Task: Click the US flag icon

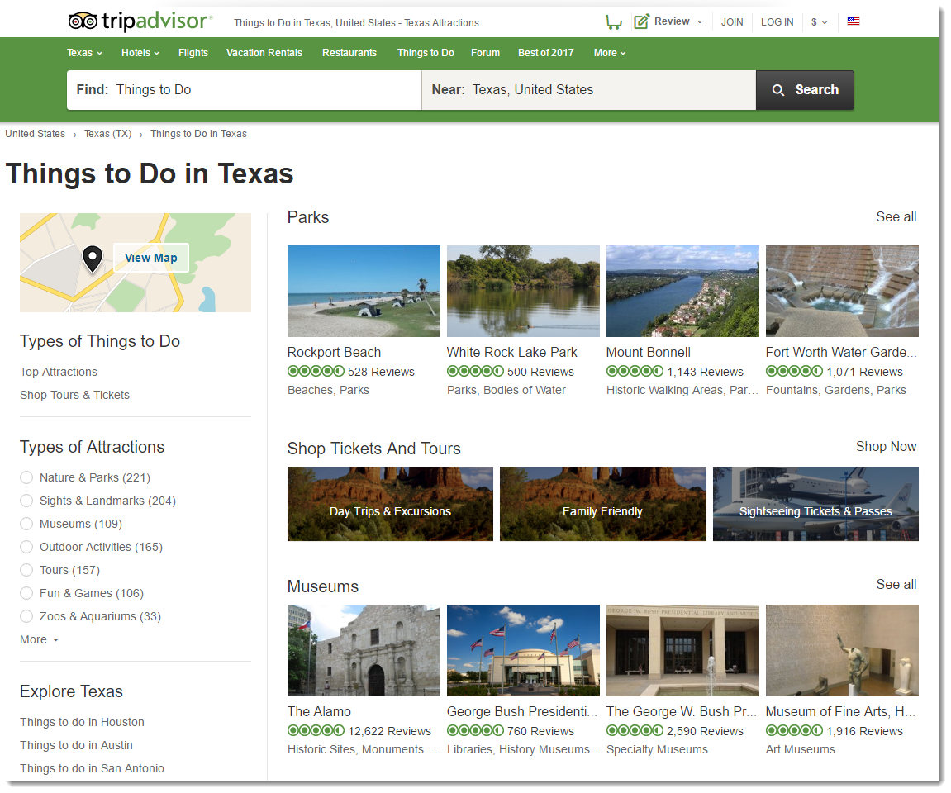Action: pyautogui.click(x=854, y=21)
